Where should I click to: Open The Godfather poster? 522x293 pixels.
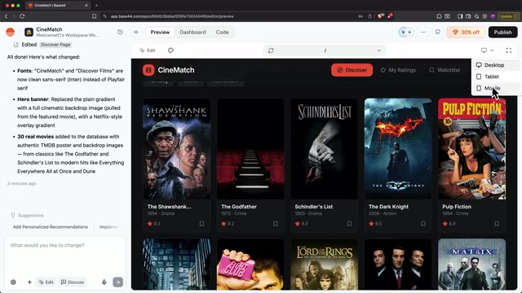point(250,149)
